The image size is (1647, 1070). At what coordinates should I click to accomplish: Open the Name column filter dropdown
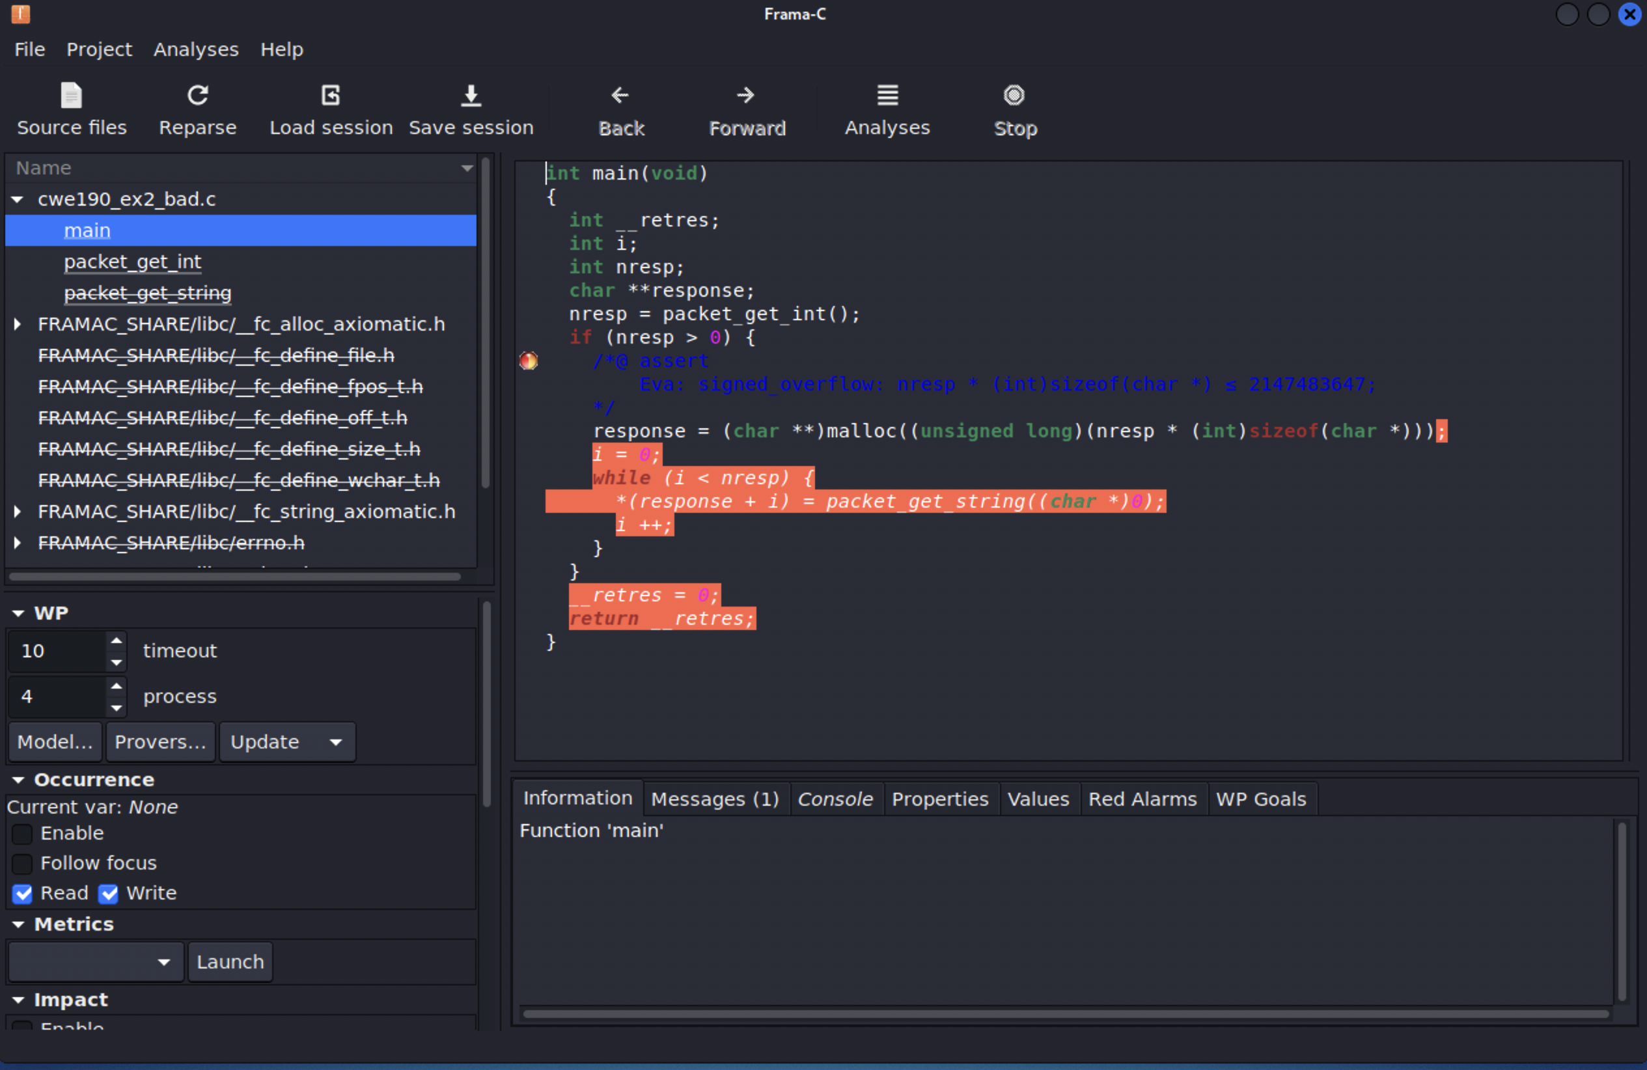point(467,168)
